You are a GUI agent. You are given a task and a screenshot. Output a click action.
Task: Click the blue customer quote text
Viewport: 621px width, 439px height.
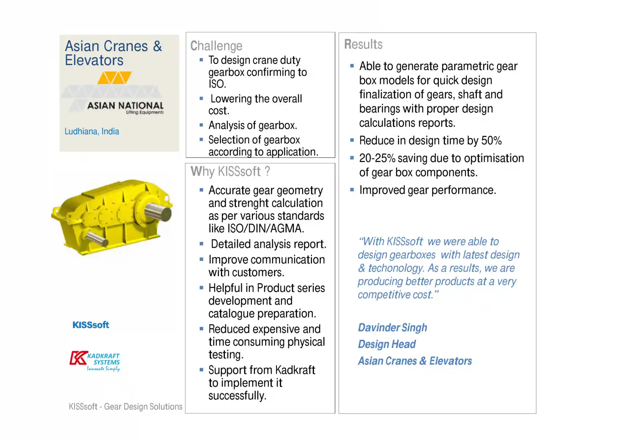[x=439, y=268]
